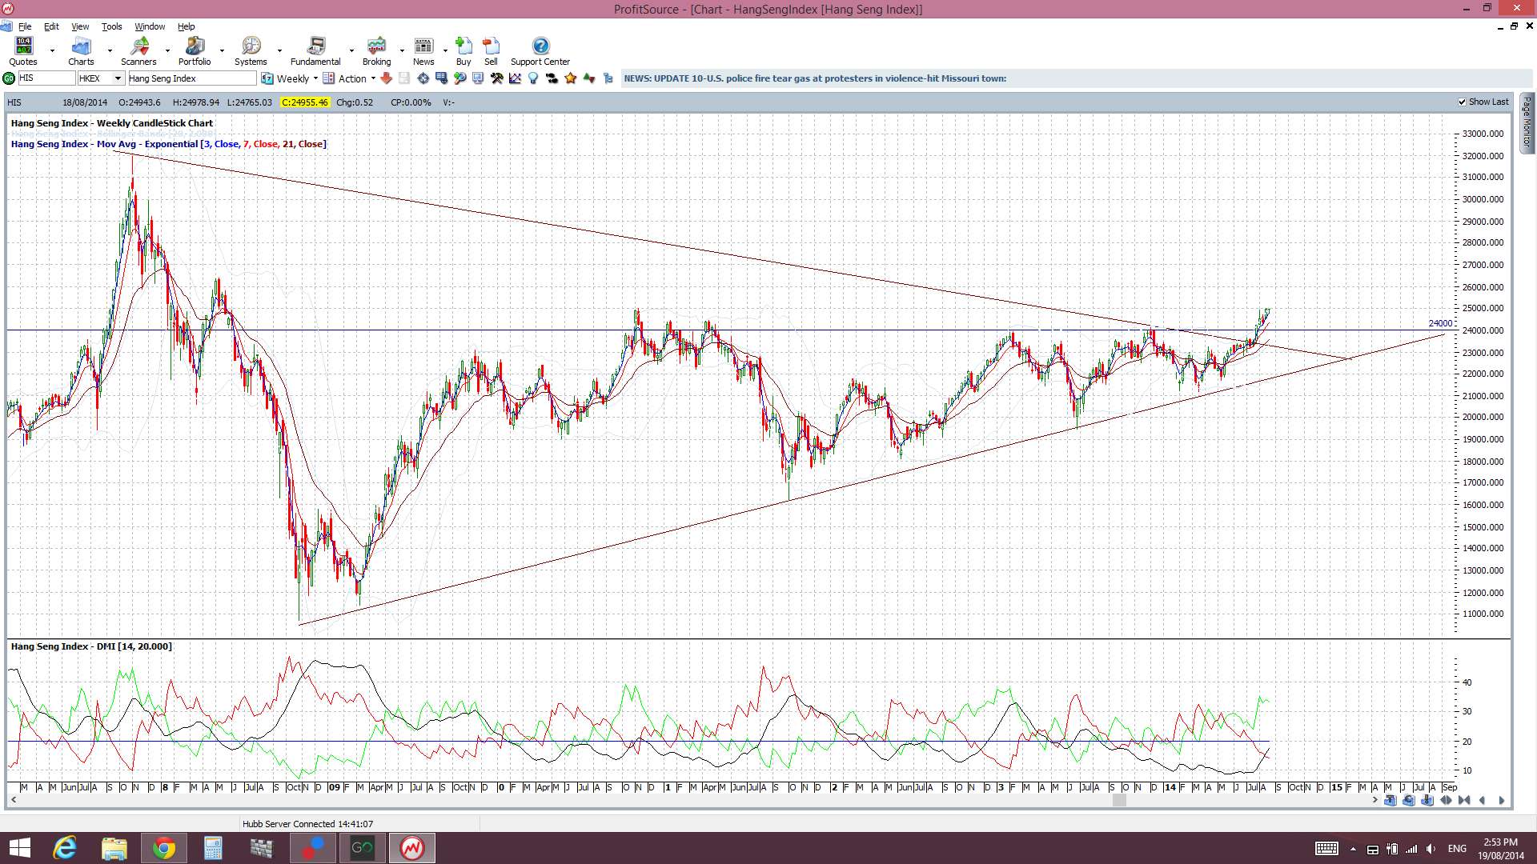Expand the Scanners dropdown arrow
1537x864 pixels.
click(167, 51)
